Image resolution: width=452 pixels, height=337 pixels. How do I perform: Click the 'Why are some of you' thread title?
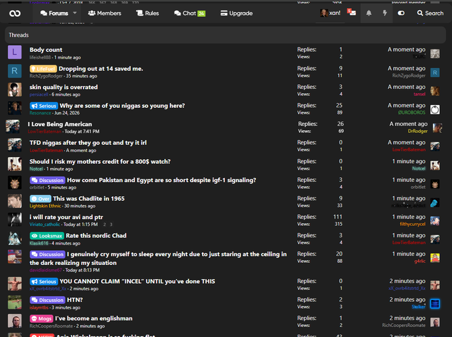coord(122,106)
